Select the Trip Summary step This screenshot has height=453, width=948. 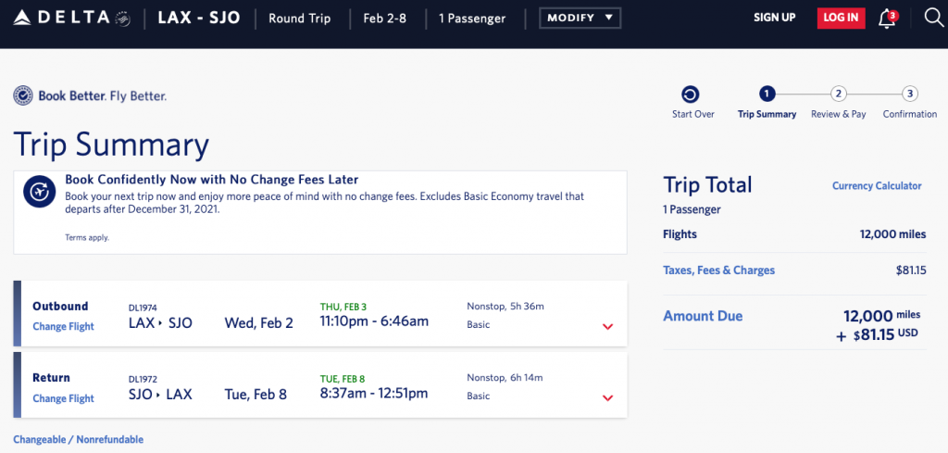pyautogui.click(x=767, y=94)
